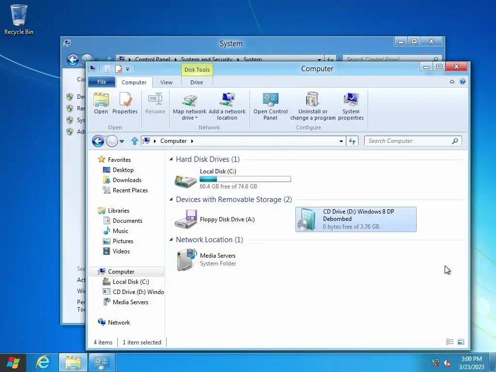Open Videos library in navigation pane
496x372 pixels.
click(121, 251)
